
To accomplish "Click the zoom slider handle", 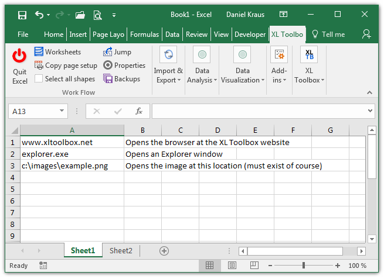I will click(304, 266).
